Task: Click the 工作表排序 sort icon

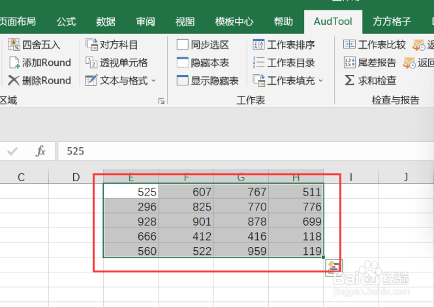Action: (x=258, y=44)
